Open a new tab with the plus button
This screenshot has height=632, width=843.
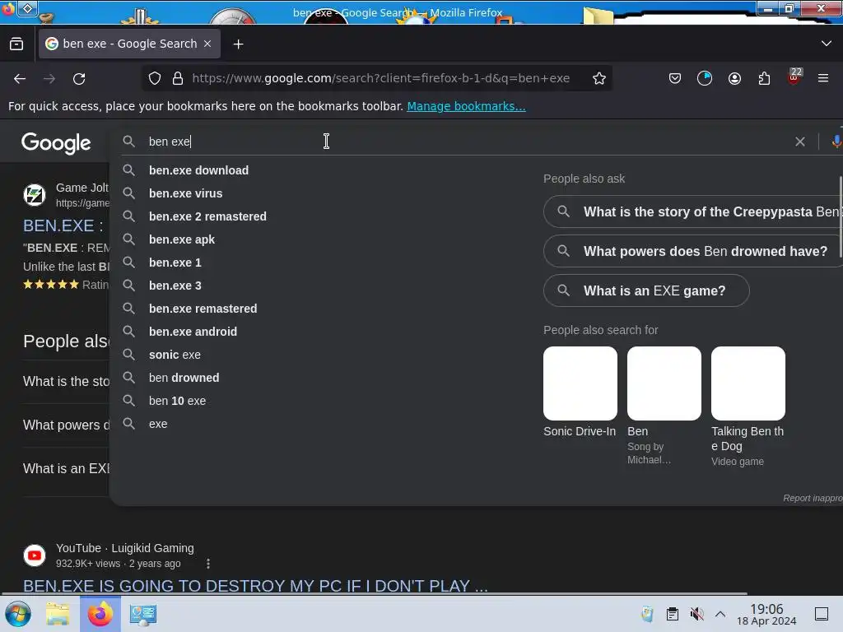point(238,44)
